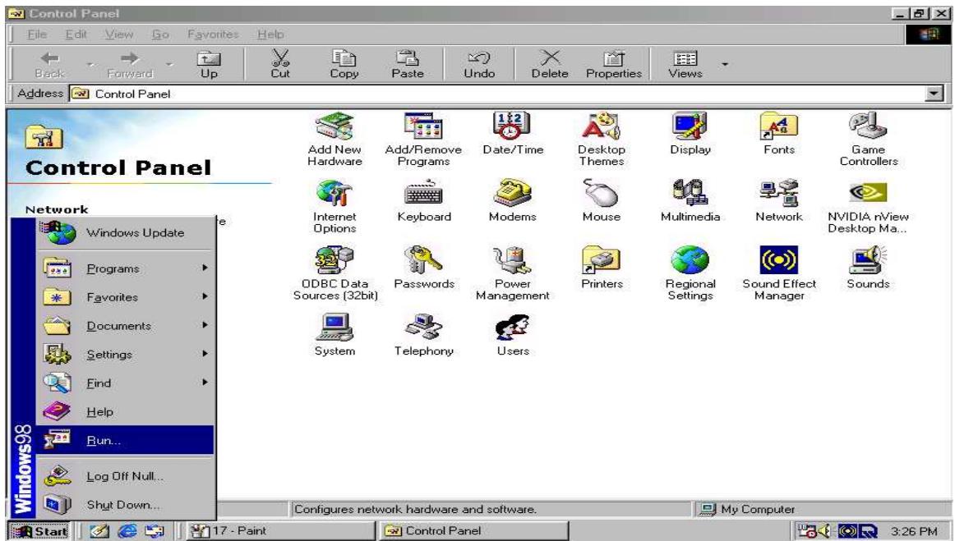Switch to the 17 - Paint taskbar button

point(279,530)
